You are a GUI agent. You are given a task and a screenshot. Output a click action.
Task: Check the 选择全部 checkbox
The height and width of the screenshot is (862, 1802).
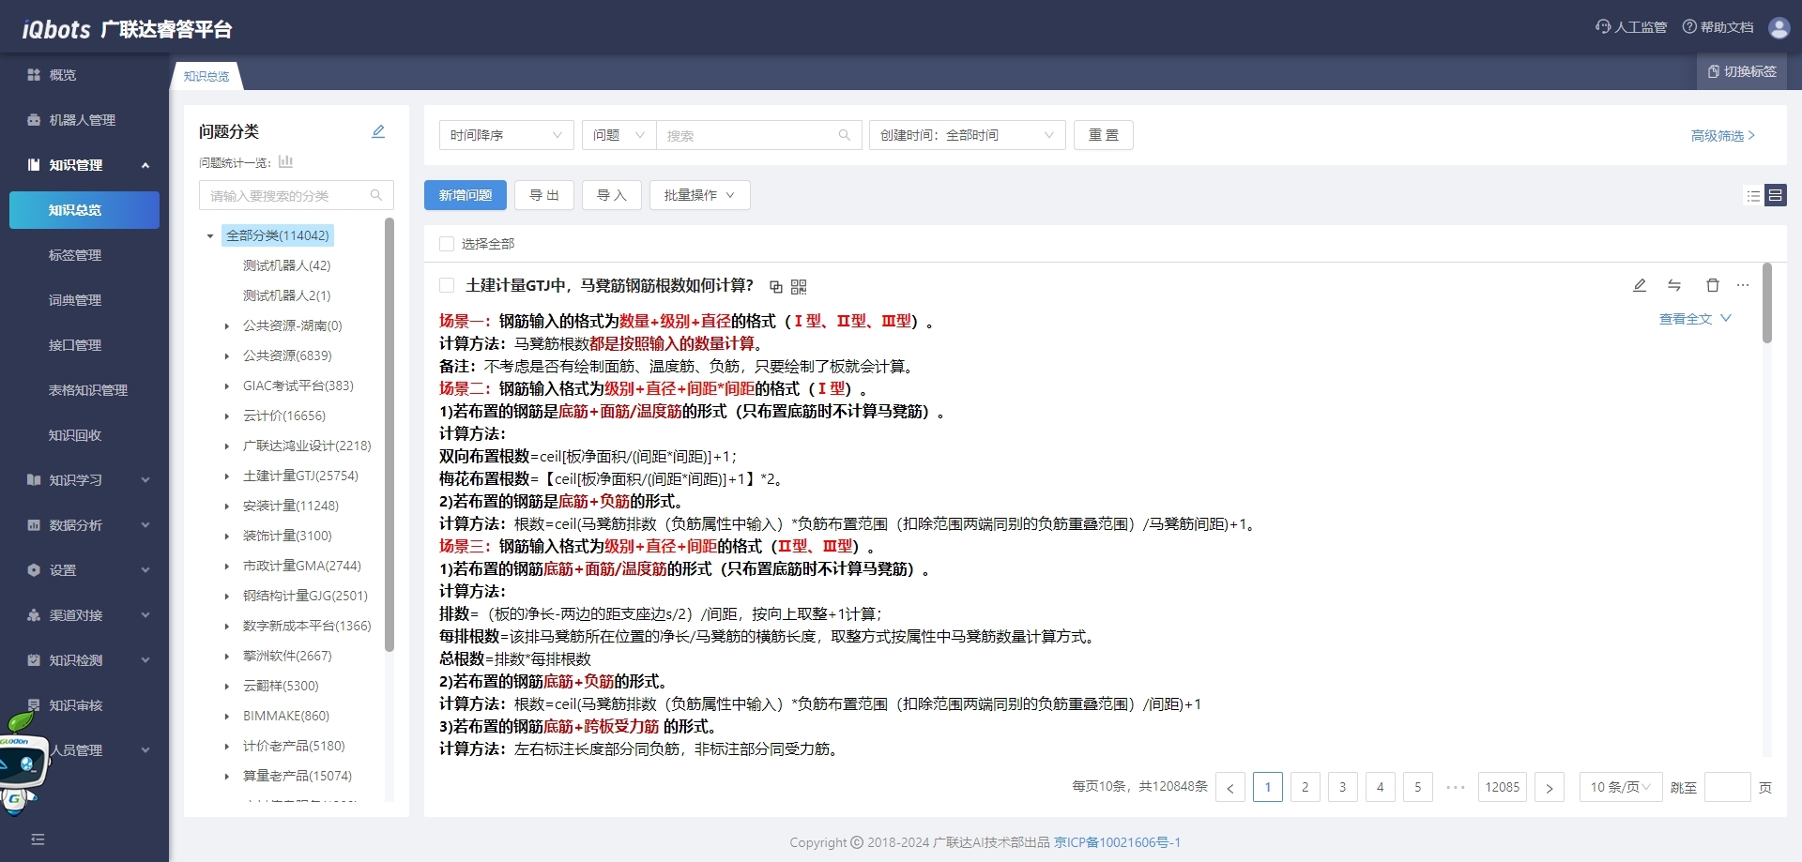coord(447,244)
